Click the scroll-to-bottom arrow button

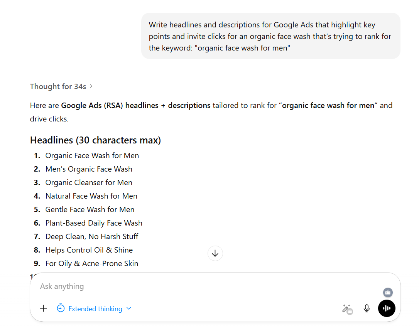pos(215,253)
